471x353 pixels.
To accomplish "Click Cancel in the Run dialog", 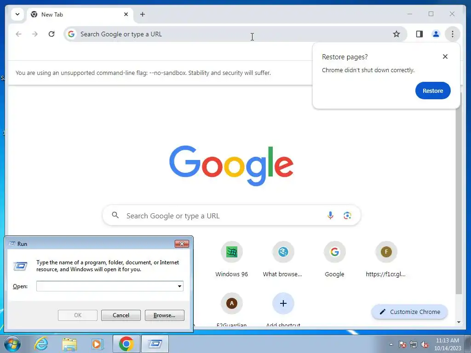I will [x=121, y=315].
